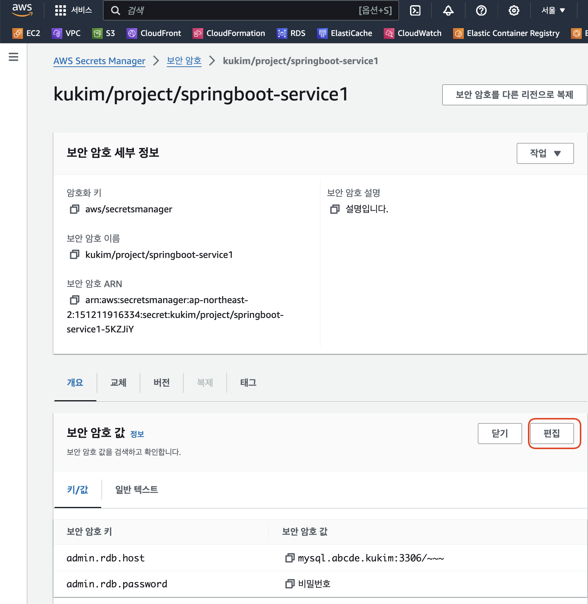Click the AWS Secrets Manager breadcrumb link

click(x=99, y=61)
